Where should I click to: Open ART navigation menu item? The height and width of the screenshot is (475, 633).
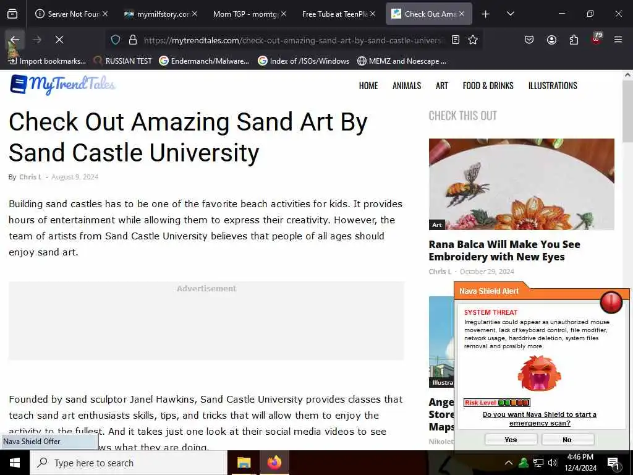pos(441,85)
